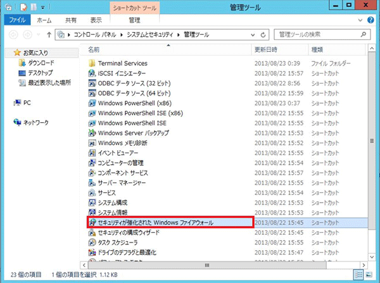Open the blue Help question mark icon

point(370,20)
